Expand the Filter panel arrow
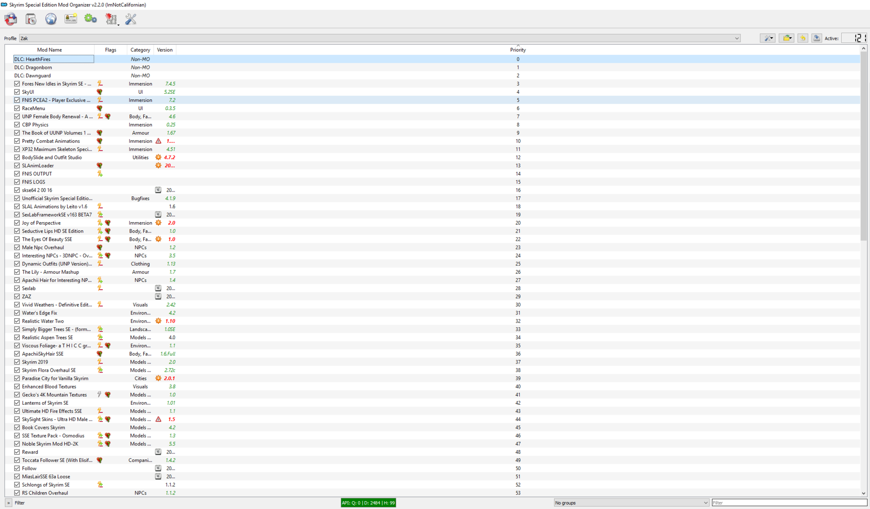 [9, 503]
